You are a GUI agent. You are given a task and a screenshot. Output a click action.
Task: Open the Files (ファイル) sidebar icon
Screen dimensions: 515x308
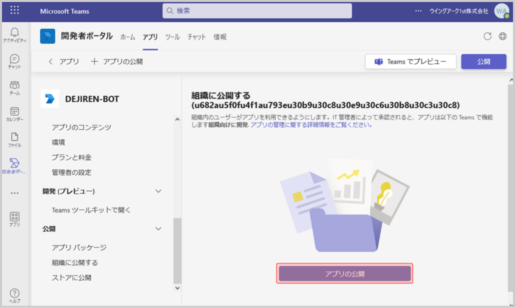15,140
